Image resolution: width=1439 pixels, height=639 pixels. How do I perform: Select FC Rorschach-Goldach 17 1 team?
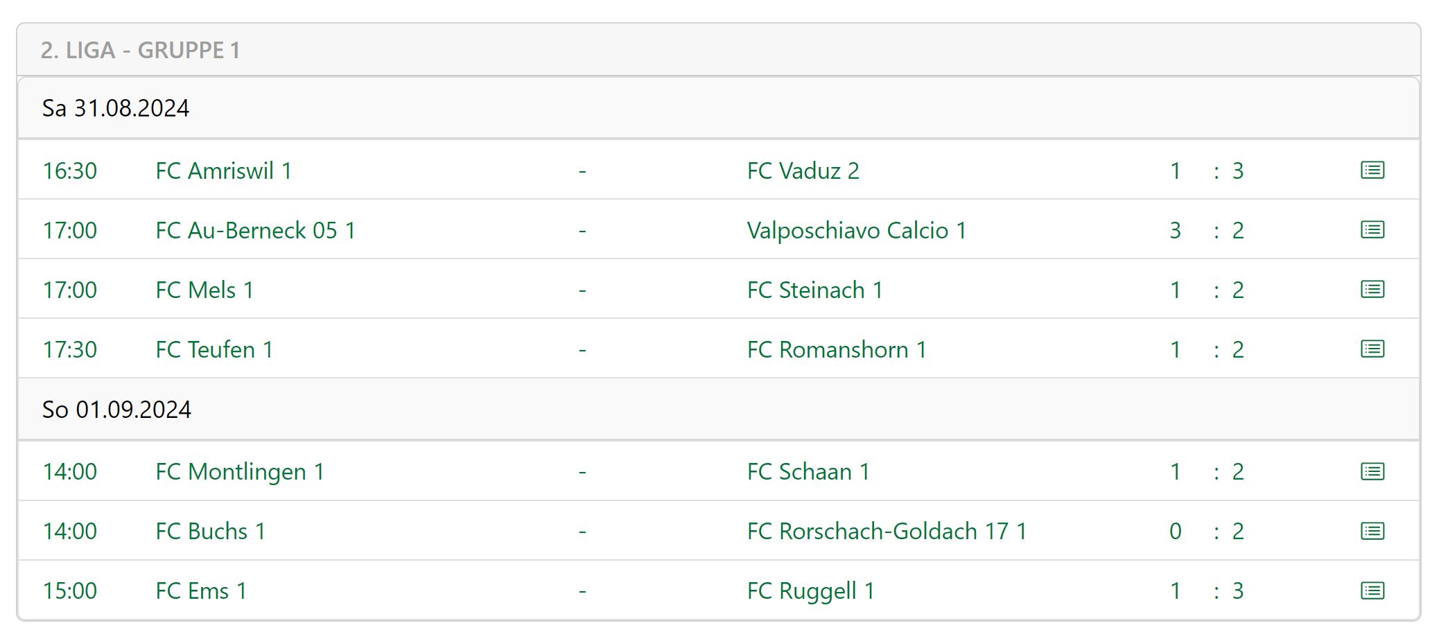(x=886, y=531)
